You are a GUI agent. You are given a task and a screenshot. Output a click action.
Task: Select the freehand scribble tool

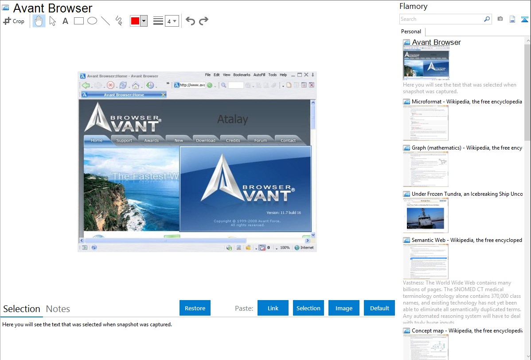pyautogui.click(x=119, y=21)
